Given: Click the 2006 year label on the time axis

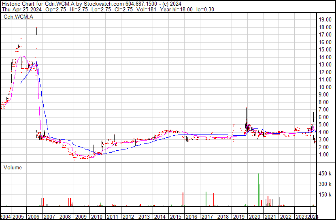Looking at the screenshot, I should pyautogui.click(x=35, y=217).
